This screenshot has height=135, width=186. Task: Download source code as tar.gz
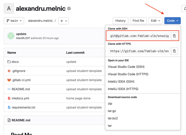pyautogui.click(x=112, y=111)
